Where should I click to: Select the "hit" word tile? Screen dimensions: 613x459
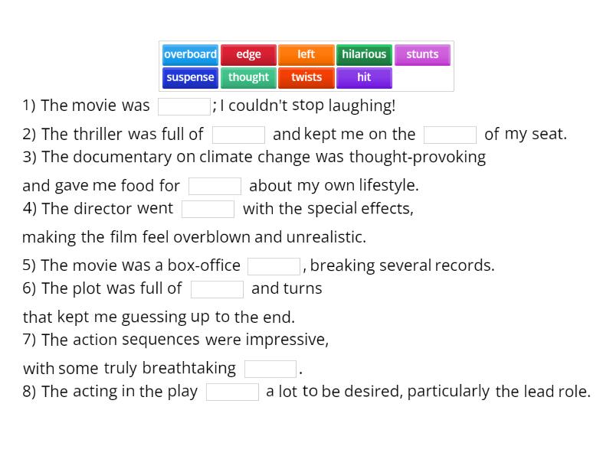[x=364, y=77]
